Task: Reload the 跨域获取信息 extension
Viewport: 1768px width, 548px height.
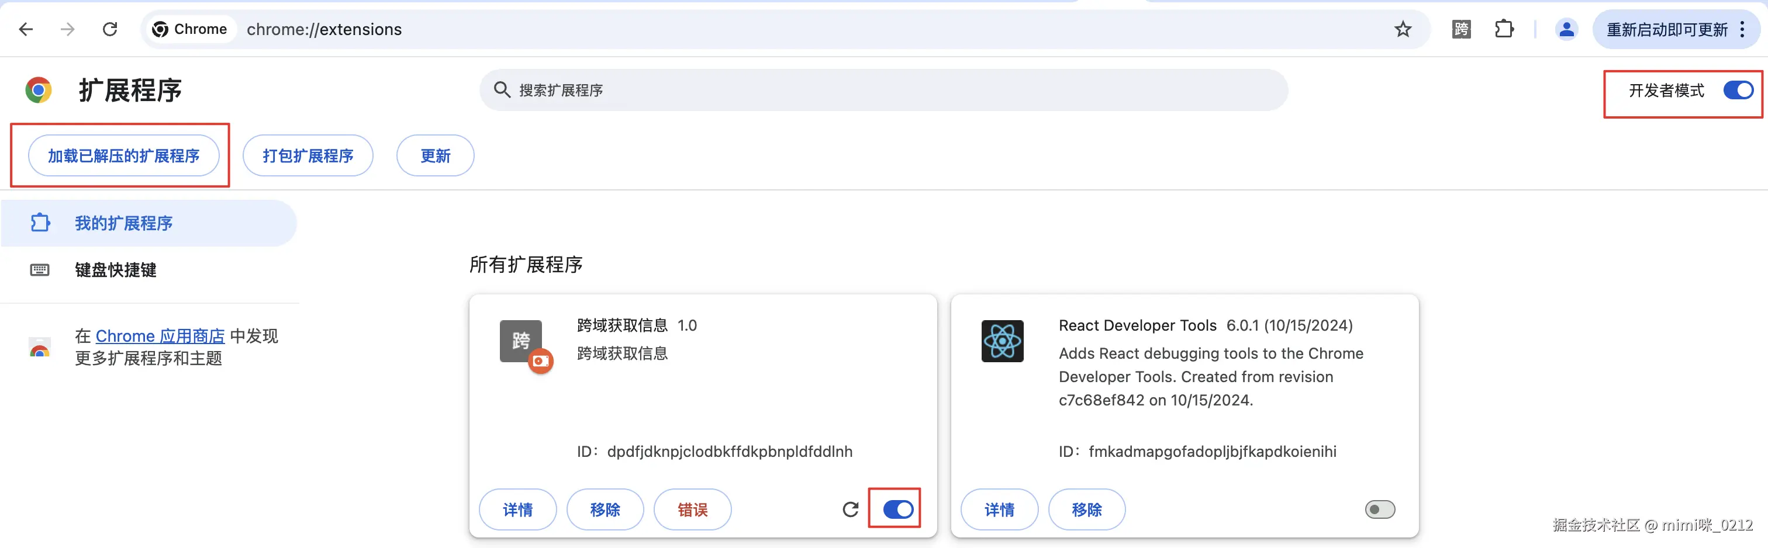Action: [x=850, y=509]
